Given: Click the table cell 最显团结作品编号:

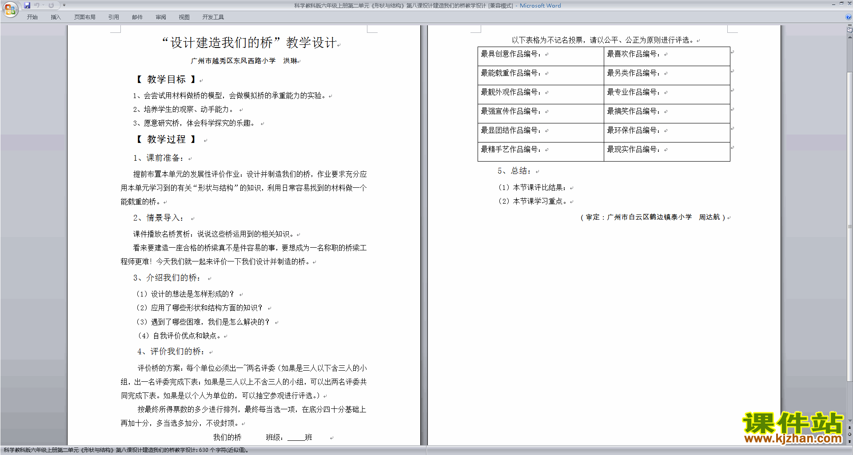Looking at the screenshot, I should tap(540, 133).
